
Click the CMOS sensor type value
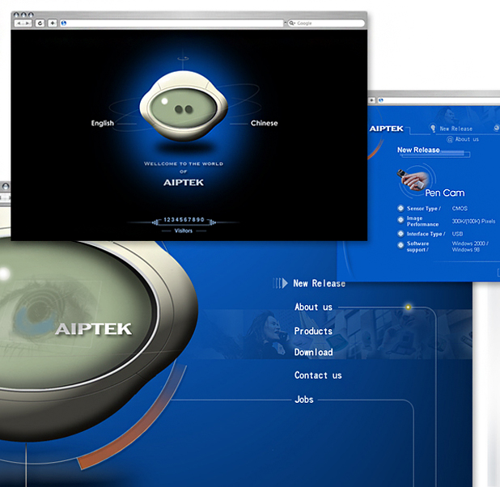tap(460, 208)
